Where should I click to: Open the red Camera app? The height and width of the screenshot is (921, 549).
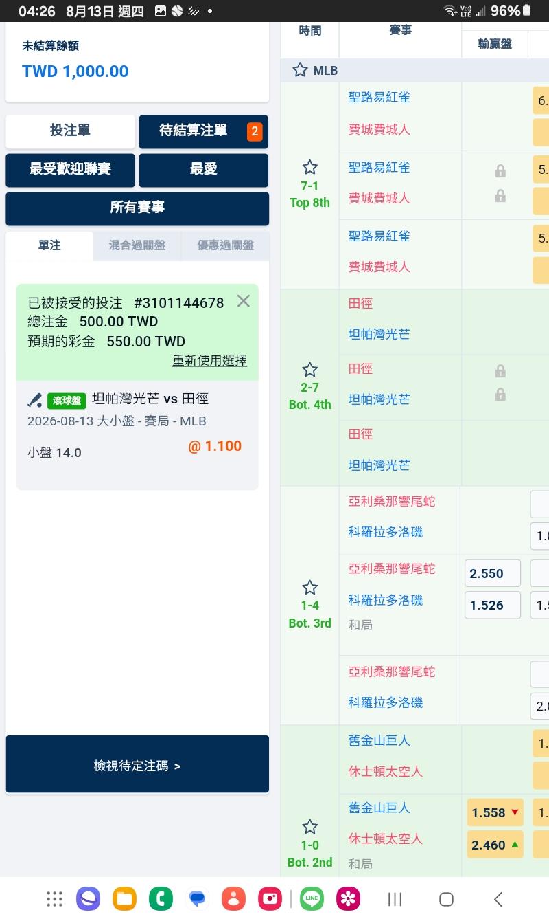(x=270, y=898)
